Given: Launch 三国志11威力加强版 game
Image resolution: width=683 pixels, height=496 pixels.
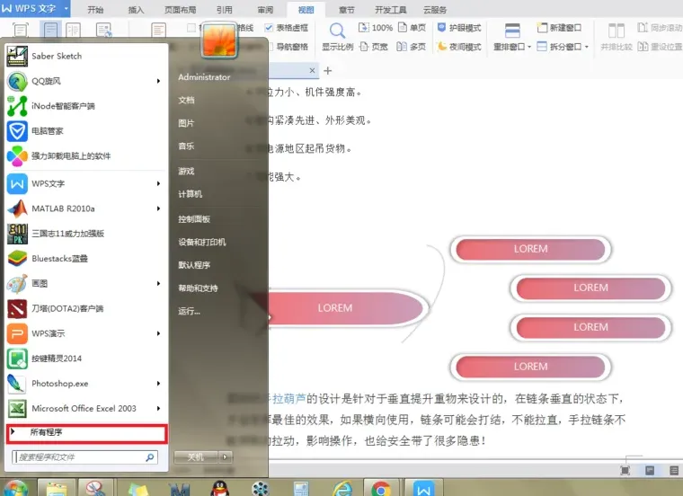Looking at the screenshot, I should pos(86,234).
